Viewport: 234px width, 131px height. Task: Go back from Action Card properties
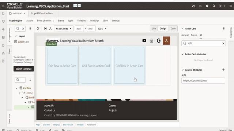pyautogui.click(x=183, y=28)
